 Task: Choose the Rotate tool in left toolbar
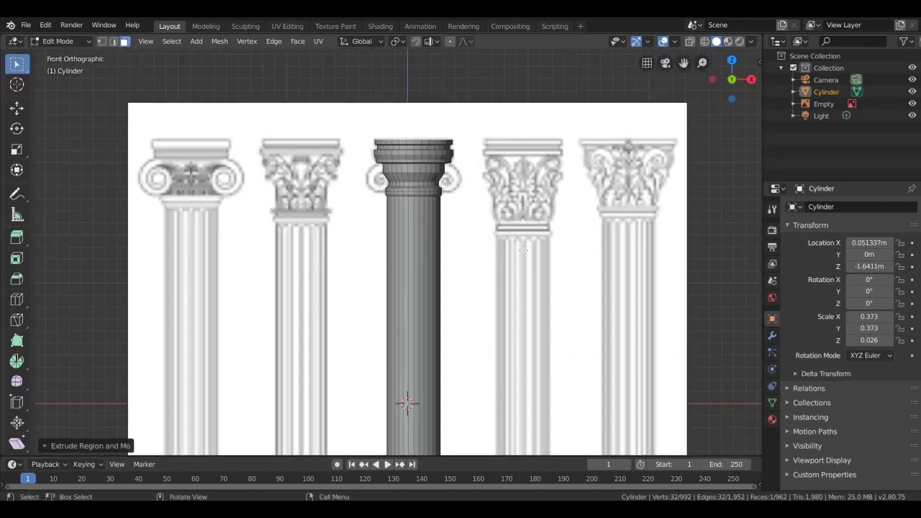(x=17, y=129)
